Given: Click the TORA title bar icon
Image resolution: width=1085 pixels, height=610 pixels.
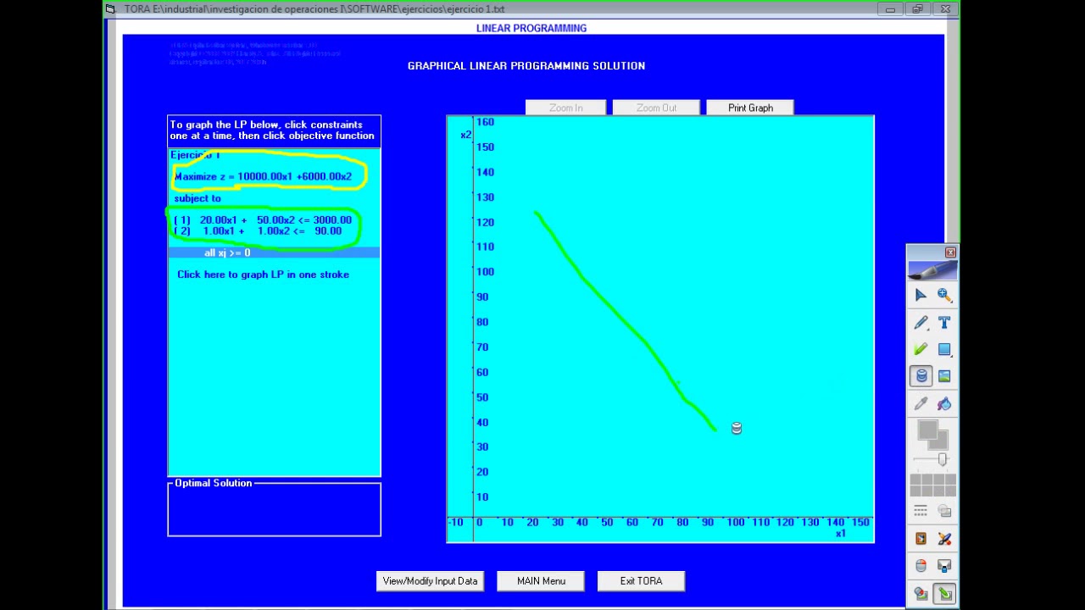Looking at the screenshot, I should click(110, 9).
